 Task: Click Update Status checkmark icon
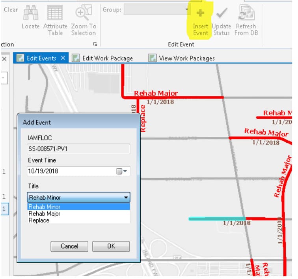222,13
